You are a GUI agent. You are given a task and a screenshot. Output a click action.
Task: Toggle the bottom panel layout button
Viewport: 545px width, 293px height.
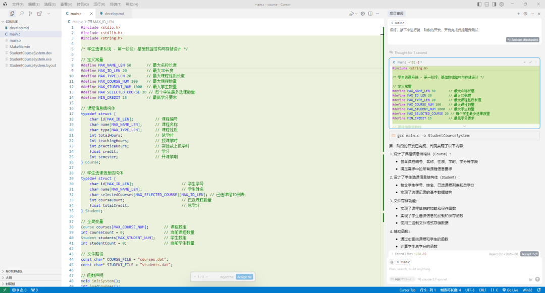(486, 4)
